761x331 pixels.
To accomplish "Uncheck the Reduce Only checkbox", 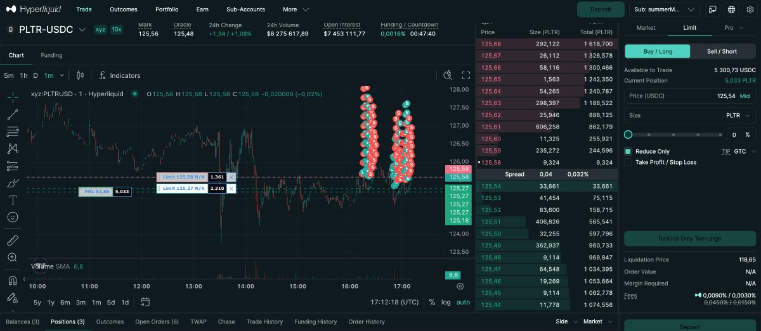I will click(x=628, y=152).
